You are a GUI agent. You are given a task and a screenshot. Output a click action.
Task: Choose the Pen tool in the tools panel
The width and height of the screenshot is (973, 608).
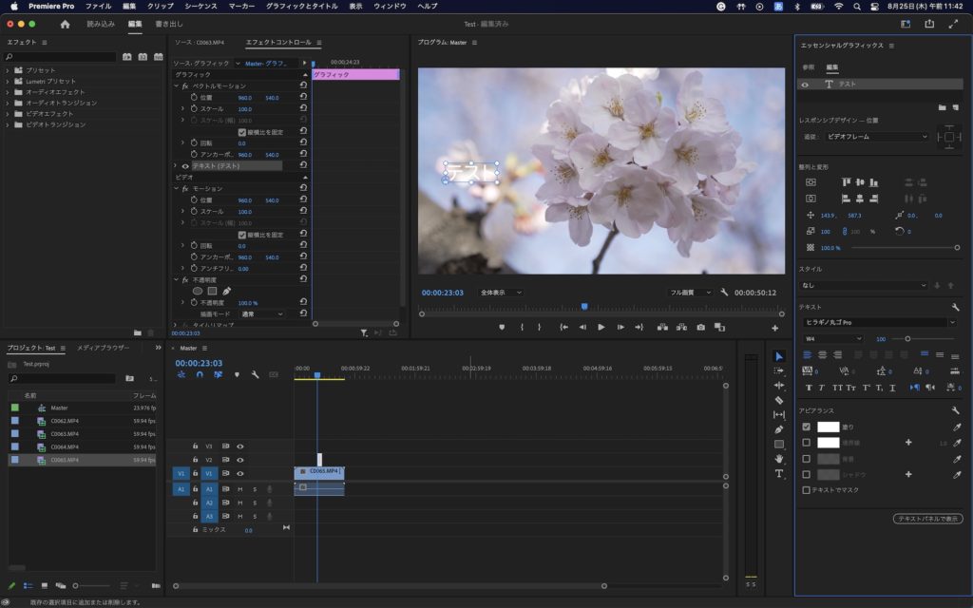pyautogui.click(x=779, y=429)
